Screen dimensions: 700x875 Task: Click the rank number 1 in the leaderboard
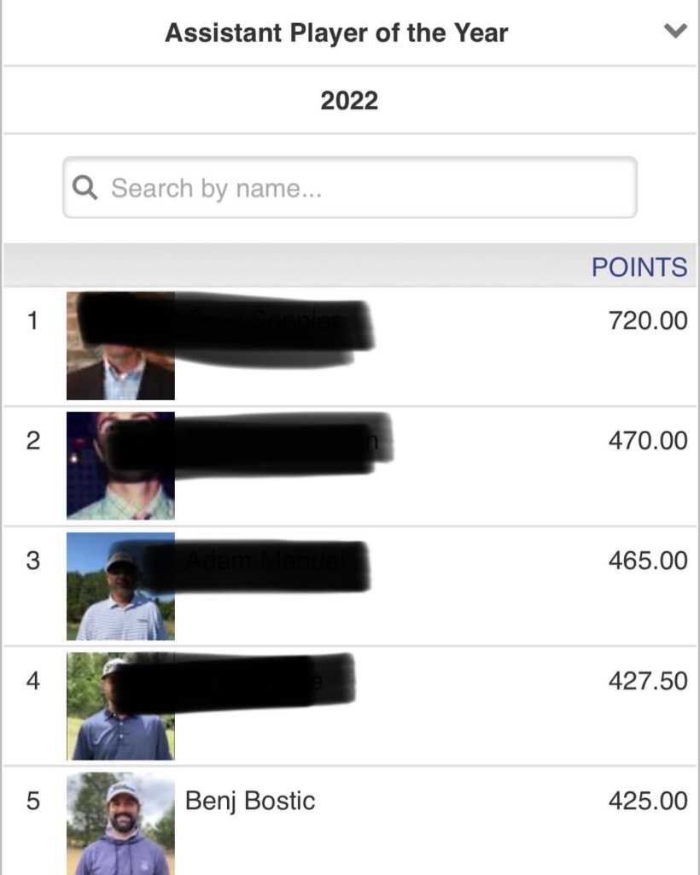(32, 321)
